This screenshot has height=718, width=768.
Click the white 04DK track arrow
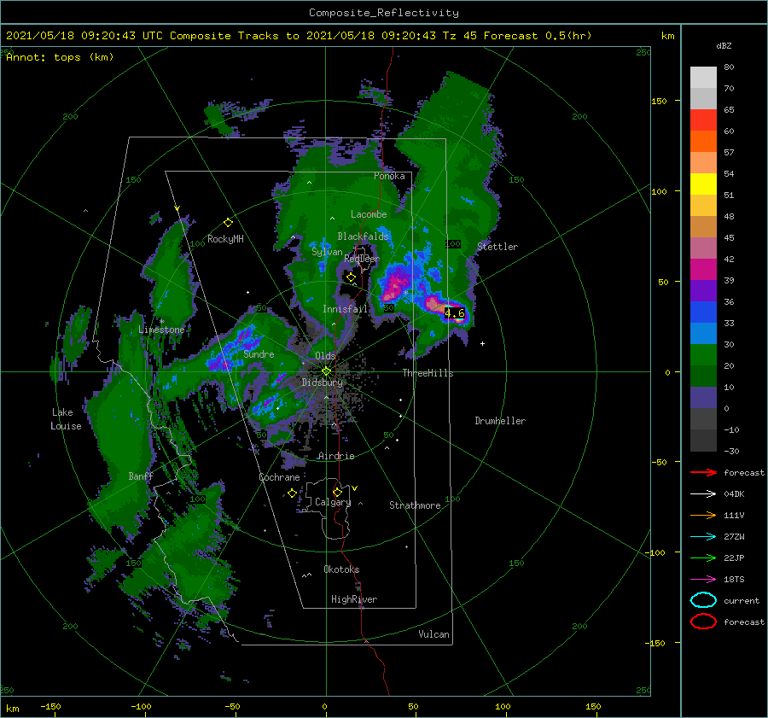(x=703, y=494)
